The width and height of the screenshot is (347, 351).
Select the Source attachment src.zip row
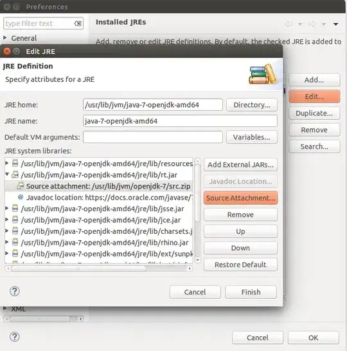tap(99, 186)
